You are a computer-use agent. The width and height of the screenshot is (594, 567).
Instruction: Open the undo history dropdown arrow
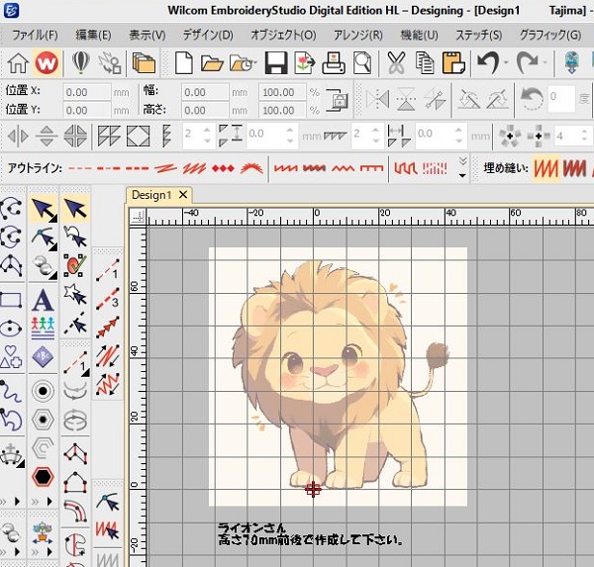point(506,63)
